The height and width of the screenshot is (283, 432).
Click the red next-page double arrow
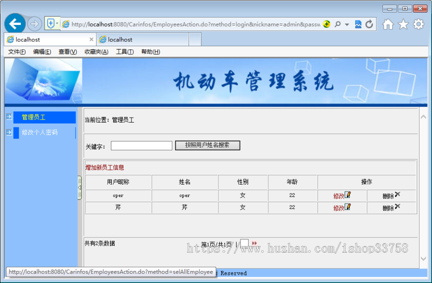point(254,243)
